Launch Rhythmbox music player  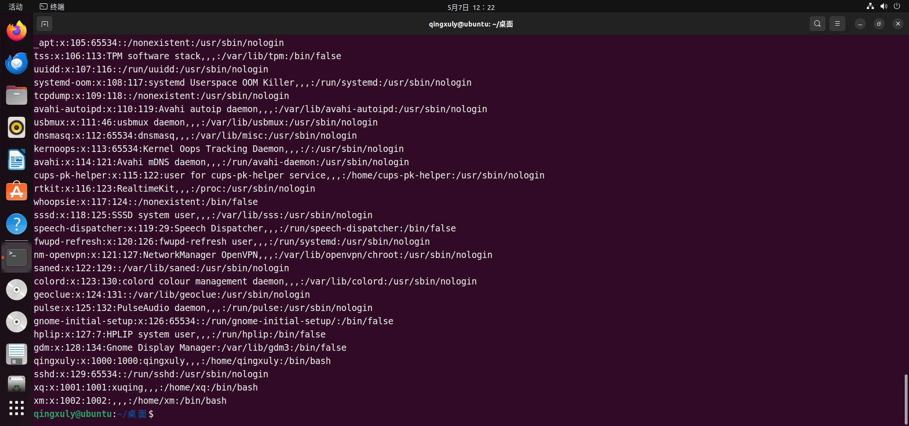(17, 128)
